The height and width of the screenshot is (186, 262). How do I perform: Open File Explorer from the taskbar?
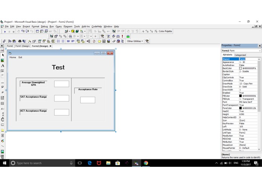tap(108, 163)
